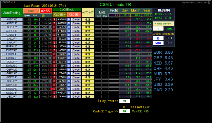Click the S sell icon for AUDCAD
This screenshot has width=212, height=123.
pyautogui.click(x=54, y=19)
